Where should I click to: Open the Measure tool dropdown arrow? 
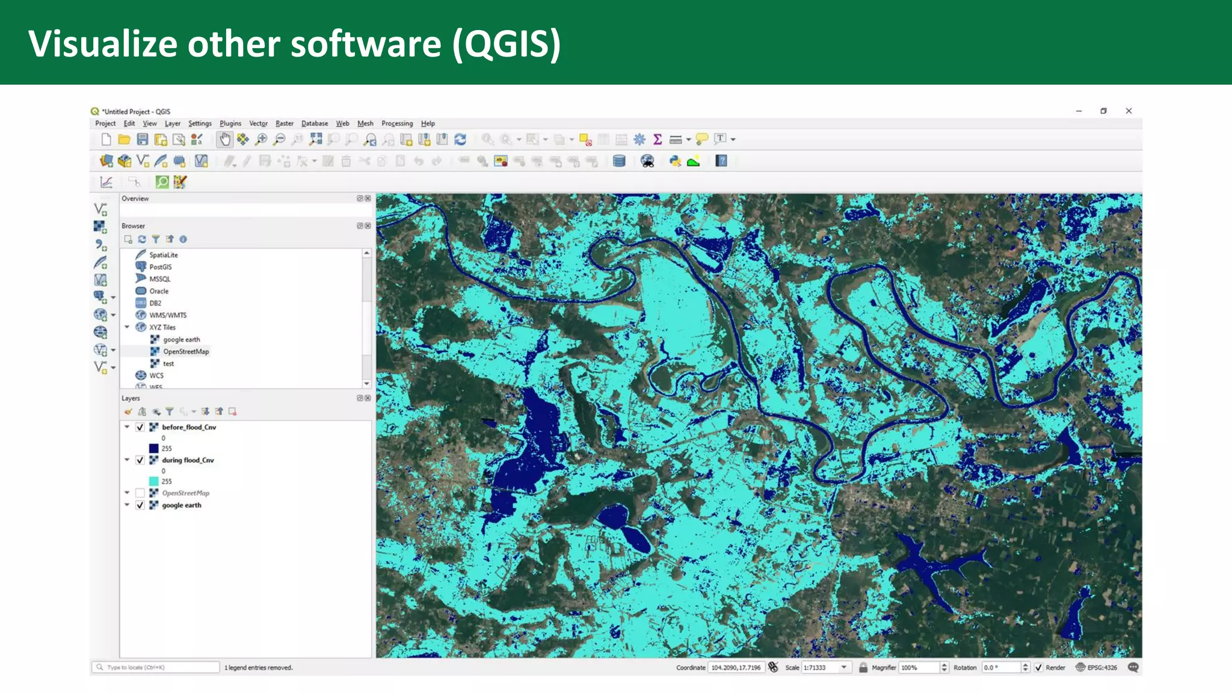[689, 140]
